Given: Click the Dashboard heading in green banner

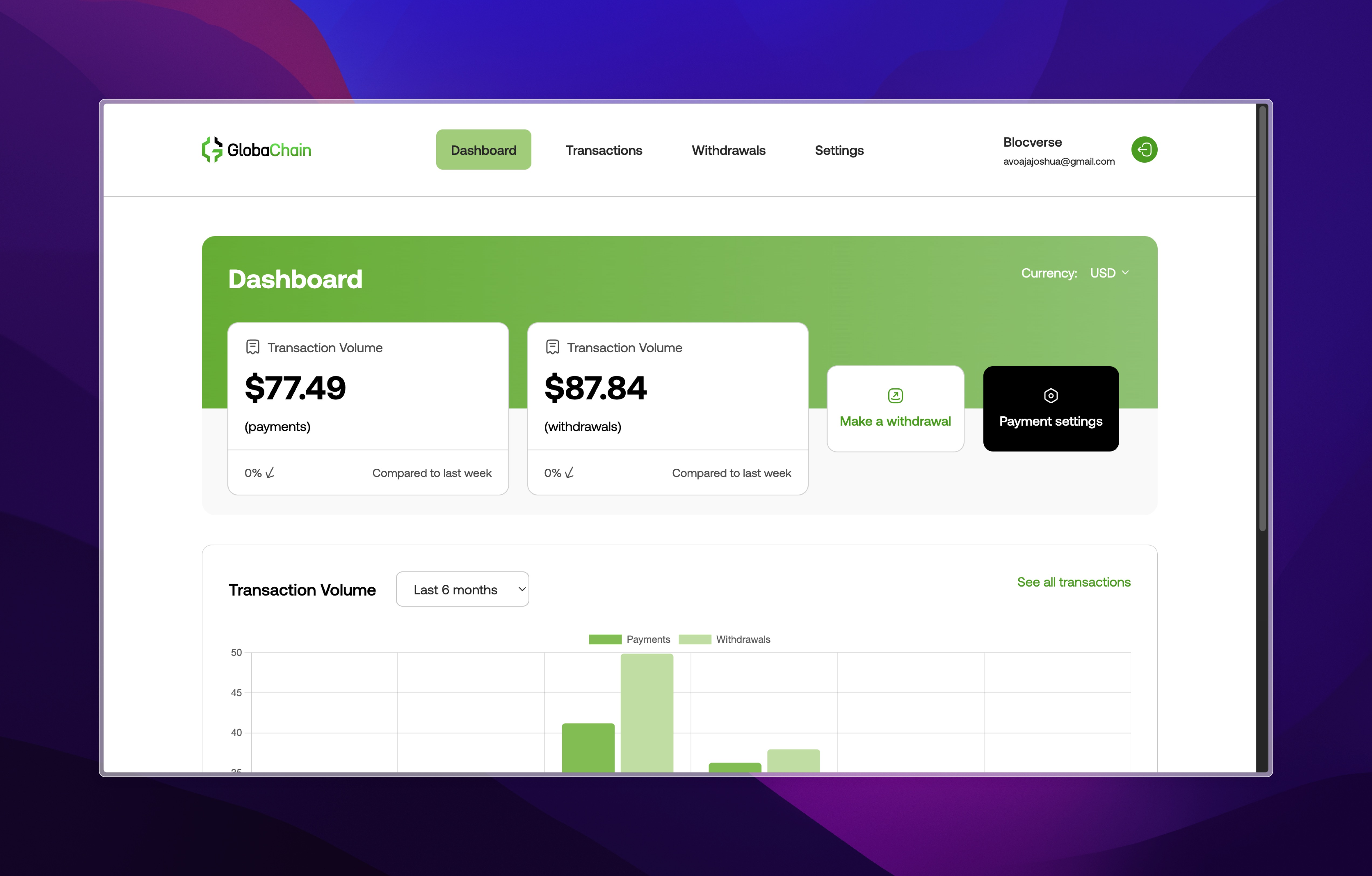Looking at the screenshot, I should pyautogui.click(x=295, y=279).
